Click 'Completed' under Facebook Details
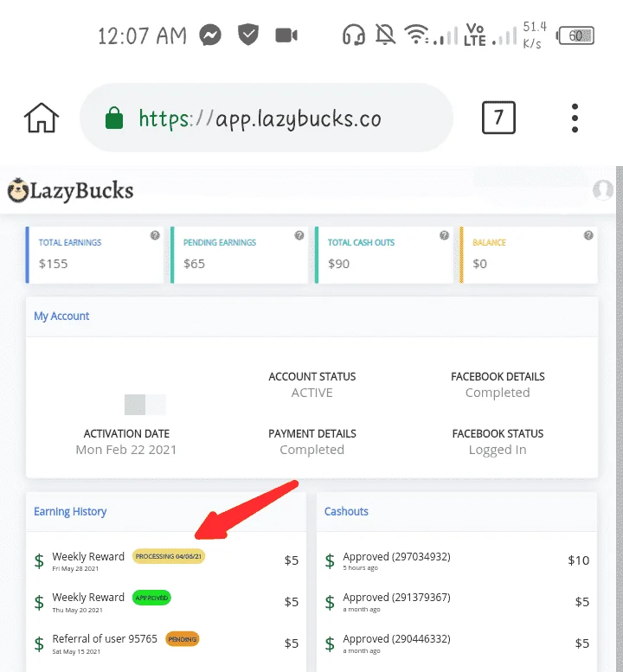623x672 pixels. 498,393
